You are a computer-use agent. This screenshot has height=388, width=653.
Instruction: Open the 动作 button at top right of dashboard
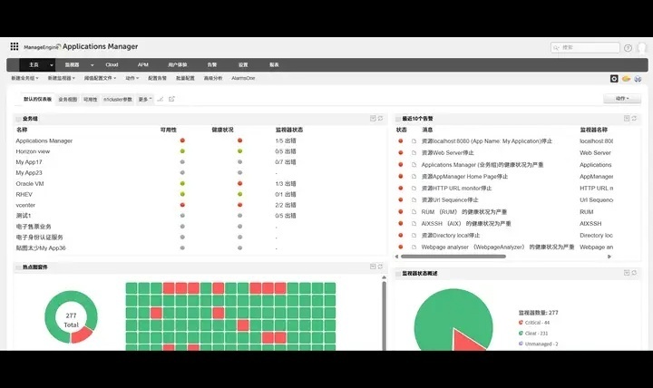coord(622,99)
